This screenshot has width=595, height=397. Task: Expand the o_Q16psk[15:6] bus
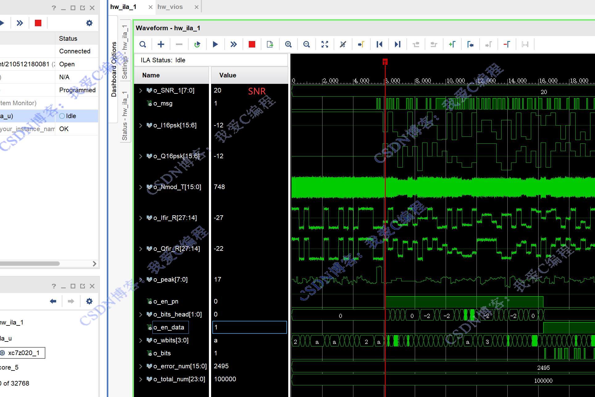pyautogui.click(x=141, y=156)
